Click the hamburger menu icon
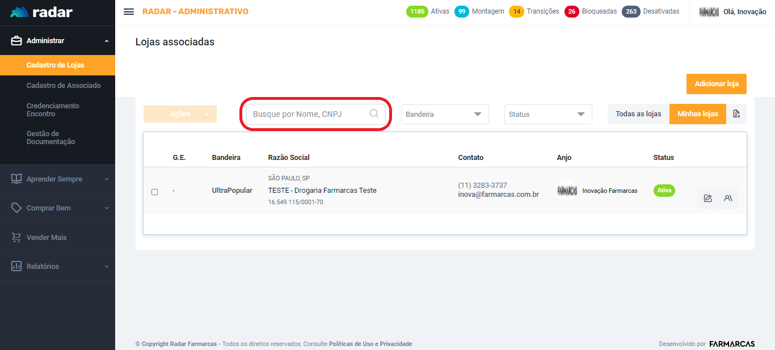The width and height of the screenshot is (775, 350). [129, 12]
